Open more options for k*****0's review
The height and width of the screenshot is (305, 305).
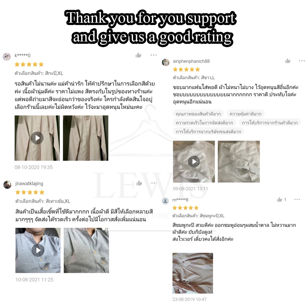153,55
